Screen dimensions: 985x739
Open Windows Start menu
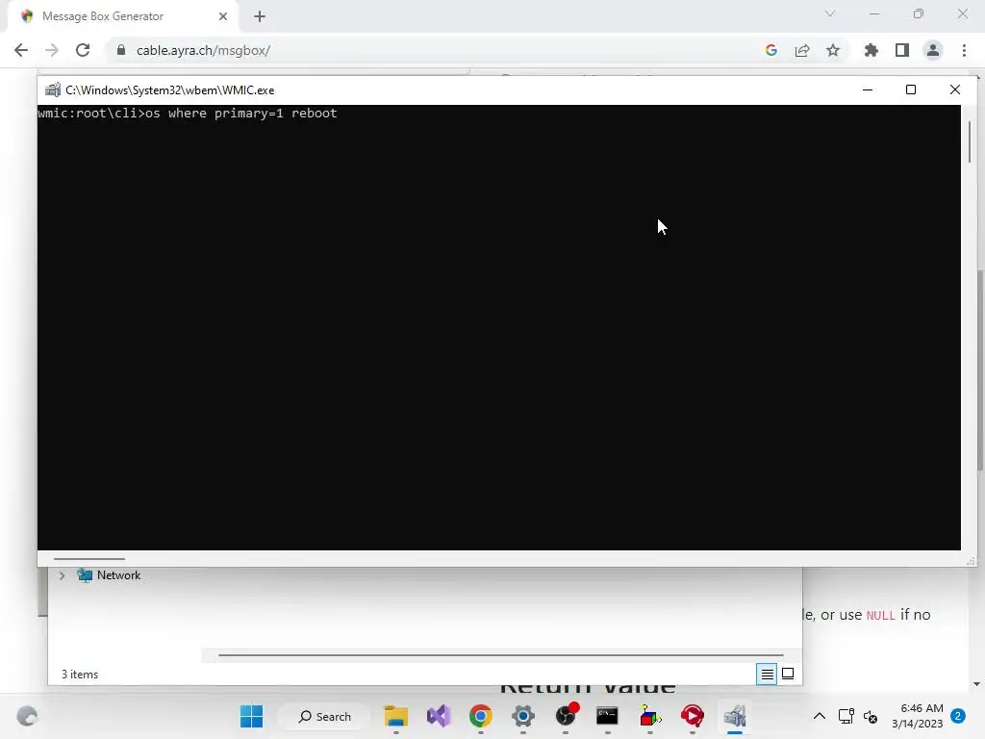click(251, 716)
